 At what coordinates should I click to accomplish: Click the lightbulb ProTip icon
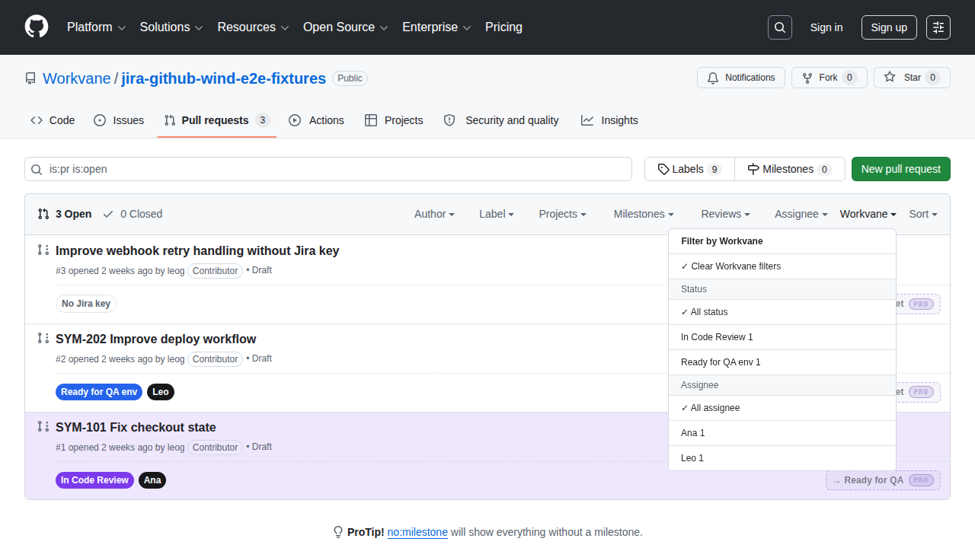(338, 532)
